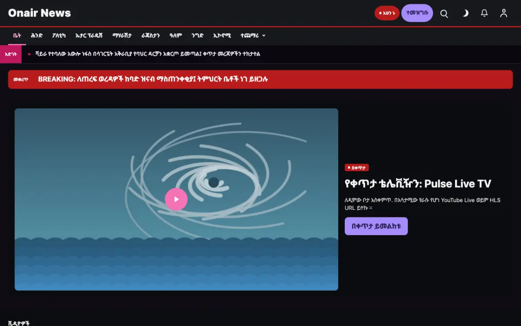Open notifications bell
Viewport: 521px width, 326px height.
[485, 13]
